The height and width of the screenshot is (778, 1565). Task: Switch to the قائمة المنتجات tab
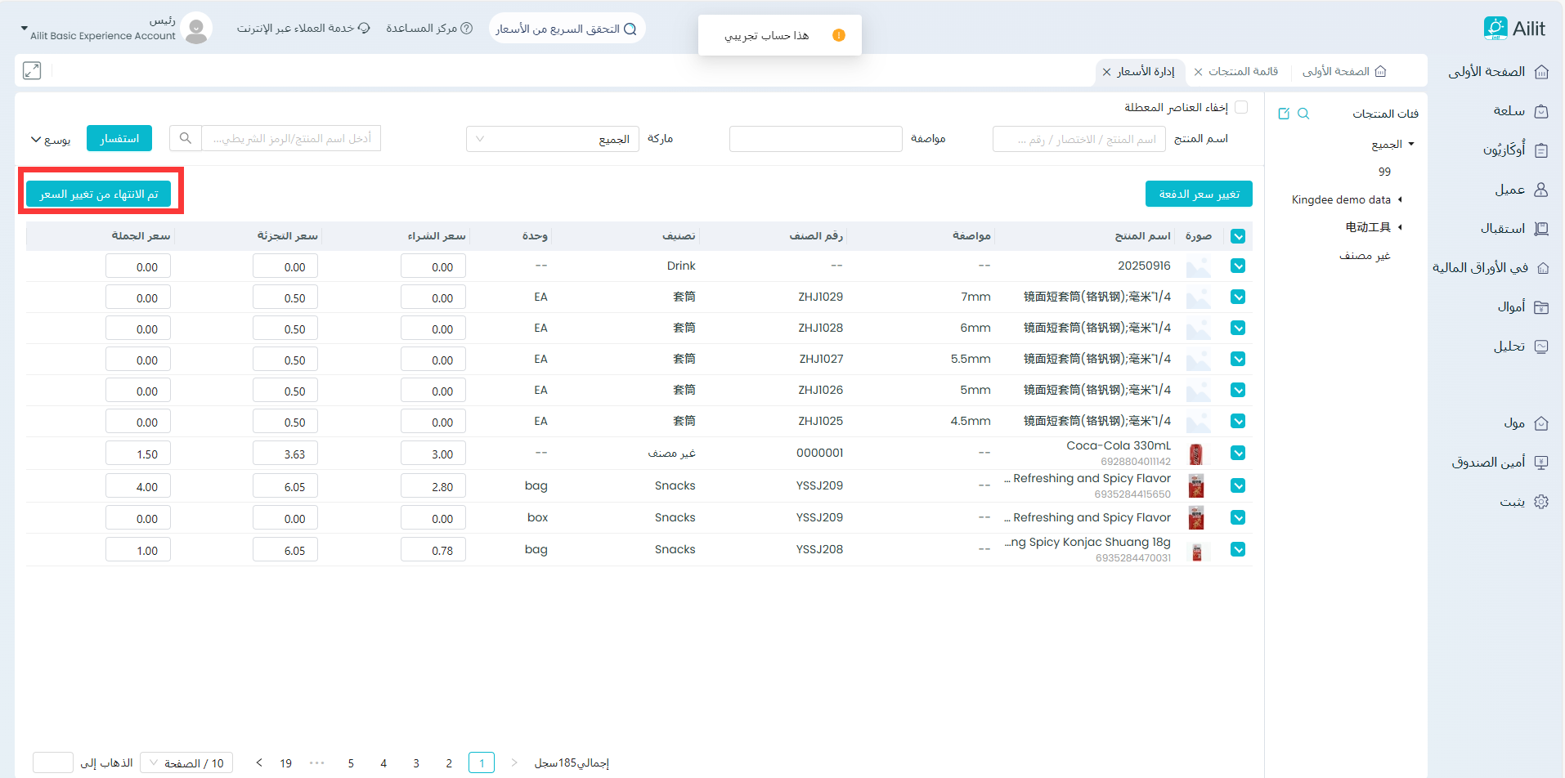1243,72
